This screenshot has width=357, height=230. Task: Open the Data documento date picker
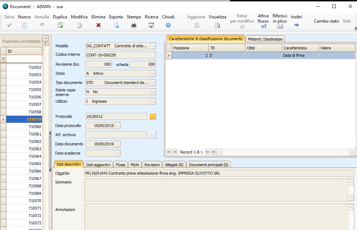pos(118,144)
